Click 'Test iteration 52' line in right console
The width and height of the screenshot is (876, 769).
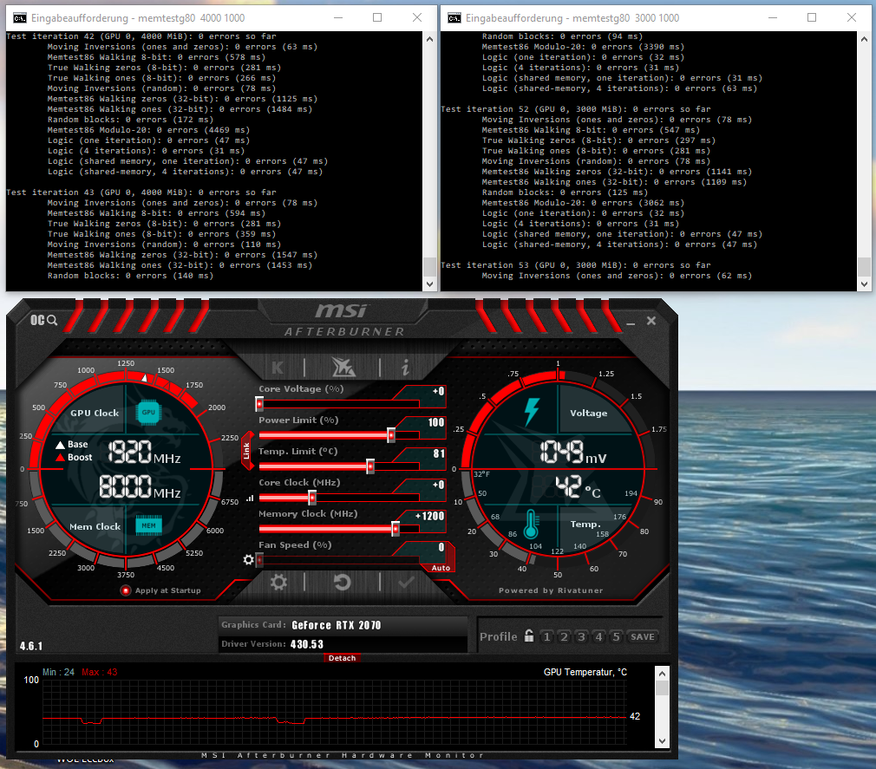(x=575, y=109)
